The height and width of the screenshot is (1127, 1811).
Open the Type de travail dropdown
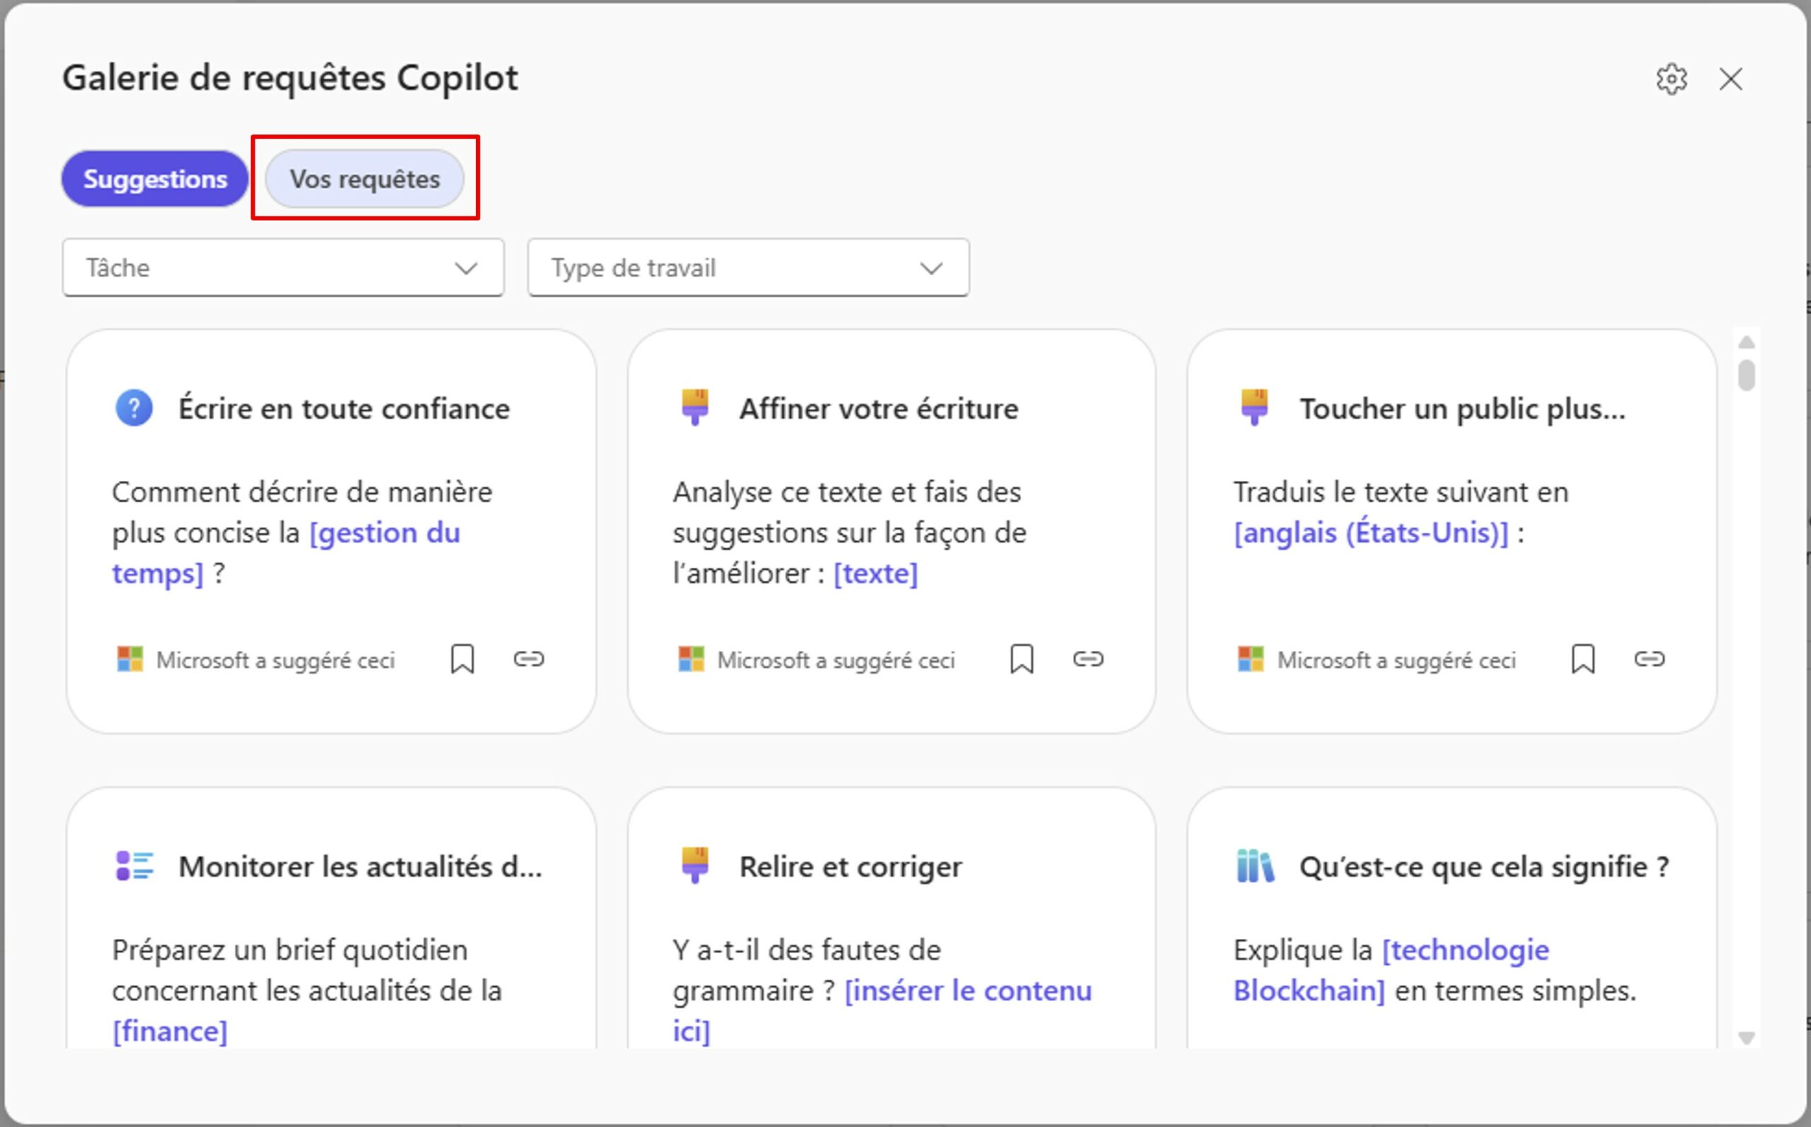pyautogui.click(x=748, y=267)
